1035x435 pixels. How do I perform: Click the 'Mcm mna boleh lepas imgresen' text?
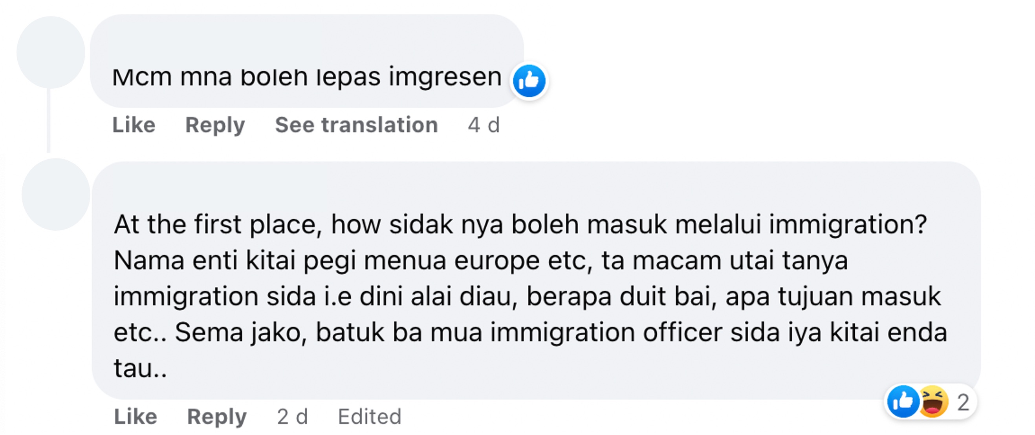(306, 77)
